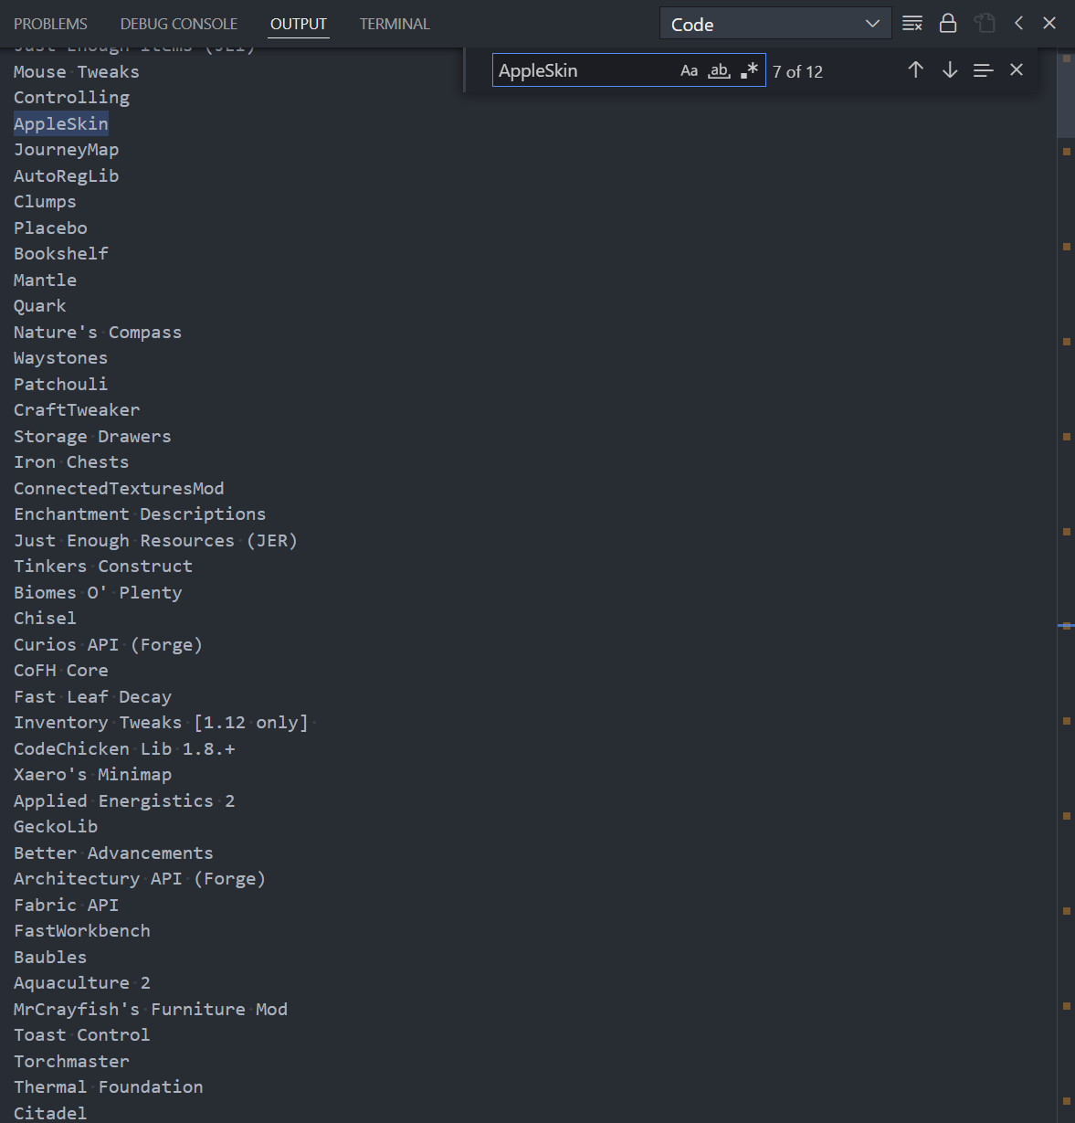Click the Toast Control line
Image resolution: width=1075 pixels, height=1123 pixels.
coord(81,1035)
